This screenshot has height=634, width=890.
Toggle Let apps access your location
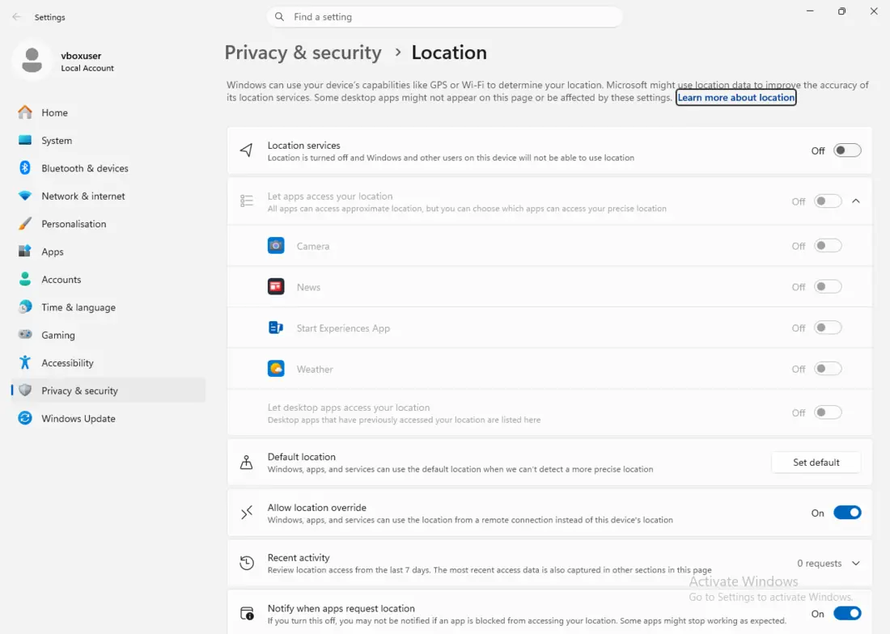point(828,201)
